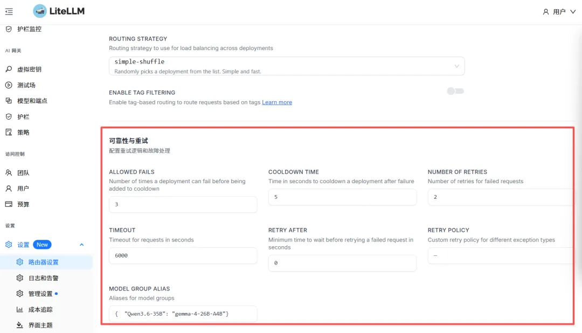
Task: Go to 管理设置 menu item
Action: coord(40,294)
